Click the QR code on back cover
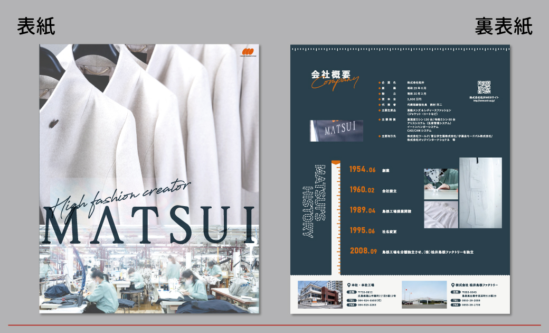The height and width of the screenshot is (333, 549). coord(484,87)
